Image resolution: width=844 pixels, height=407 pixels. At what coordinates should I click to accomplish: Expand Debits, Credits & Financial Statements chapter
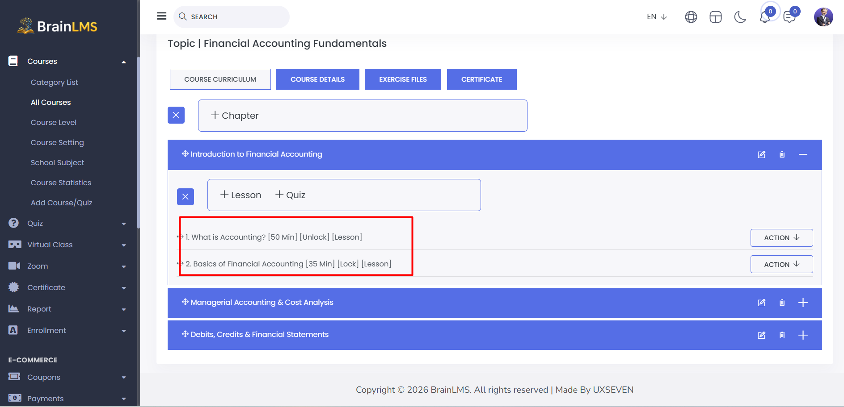point(803,335)
